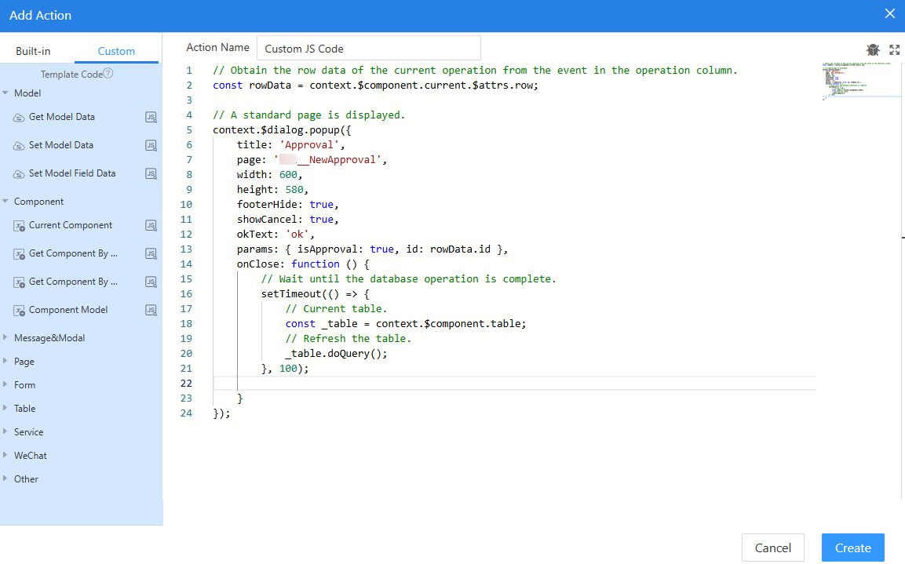The width and height of the screenshot is (905, 564).
Task: Expand the Form section
Action: [5, 384]
